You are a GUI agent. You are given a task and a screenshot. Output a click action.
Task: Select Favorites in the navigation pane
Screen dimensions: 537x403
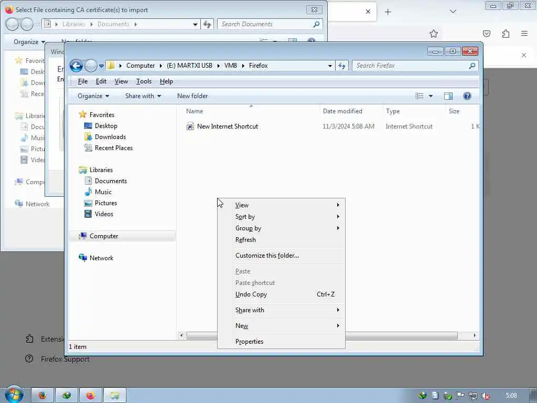[102, 115]
